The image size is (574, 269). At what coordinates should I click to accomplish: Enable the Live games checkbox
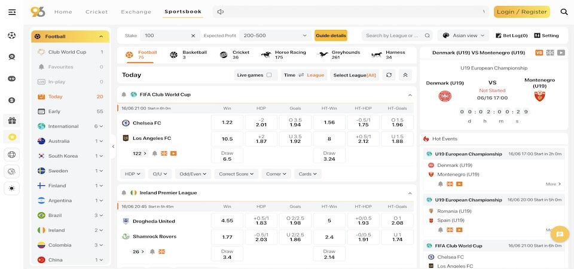pos(269,75)
